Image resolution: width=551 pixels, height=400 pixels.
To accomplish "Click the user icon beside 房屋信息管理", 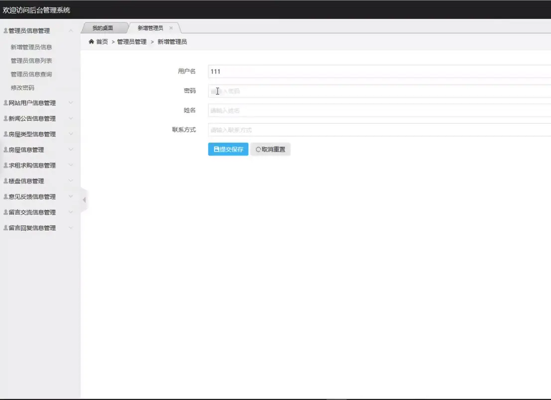I will [x=5, y=150].
